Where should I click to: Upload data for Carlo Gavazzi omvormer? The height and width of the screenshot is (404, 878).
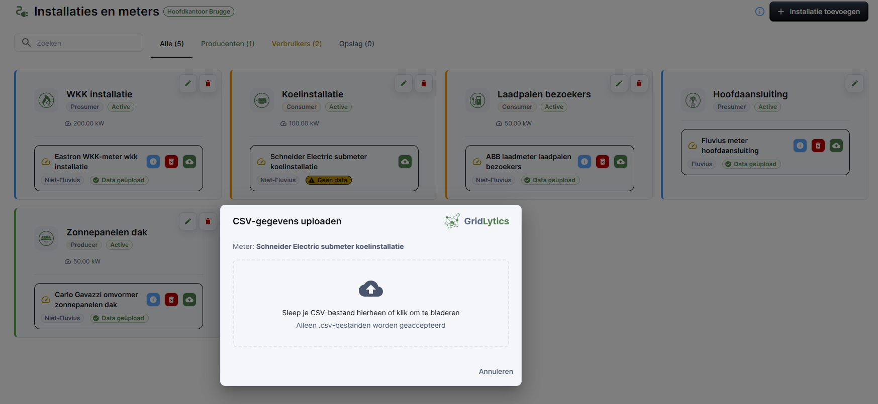click(189, 300)
